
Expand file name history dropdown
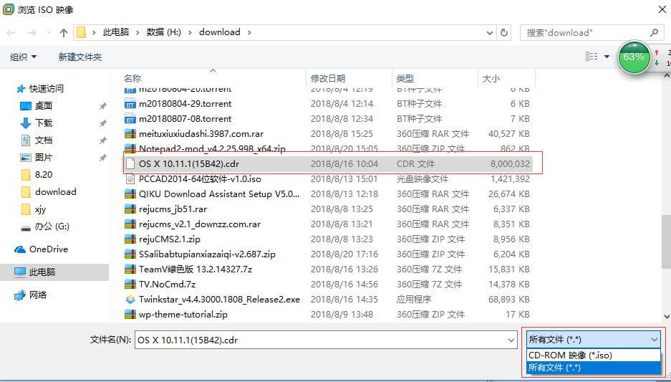[x=511, y=340]
